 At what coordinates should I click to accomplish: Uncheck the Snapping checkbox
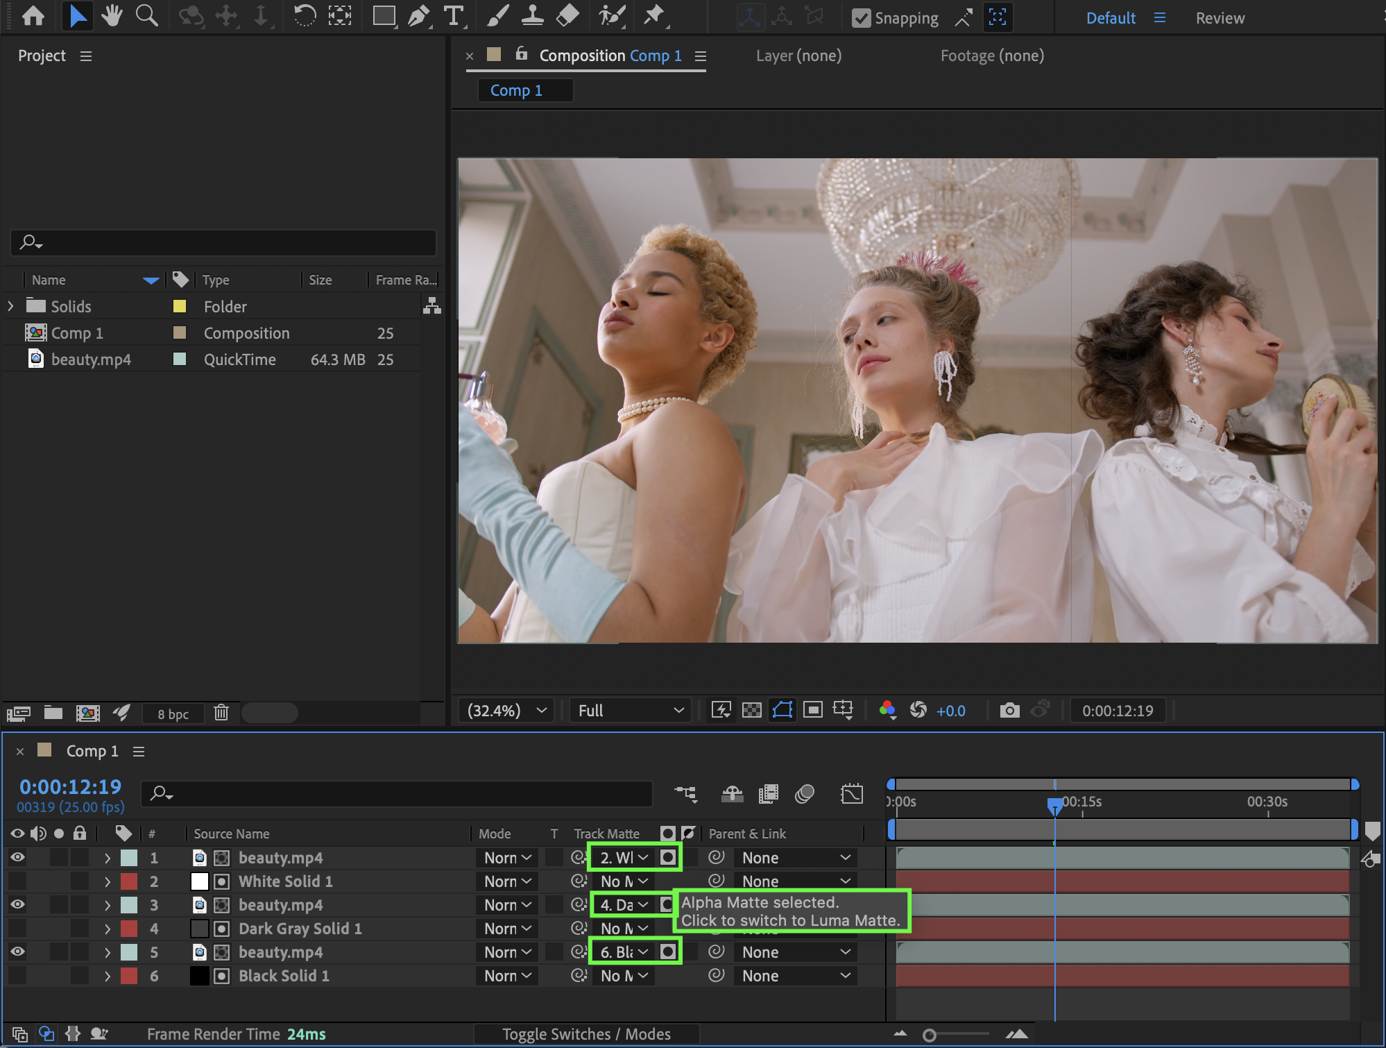[x=861, y=18]
